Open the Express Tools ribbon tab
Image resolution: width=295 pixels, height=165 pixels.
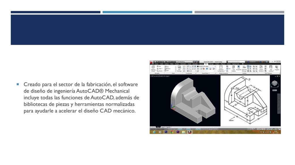(x=236, y=64)
